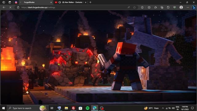Open the Collections icon
197x111 pixels.
(162, 7)
